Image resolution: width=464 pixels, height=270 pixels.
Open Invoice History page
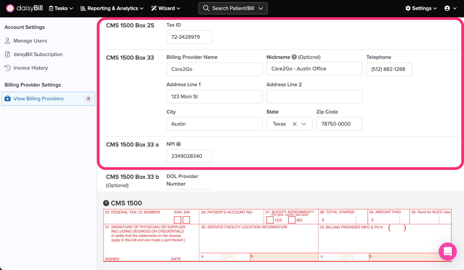pyautogui.click(x=30, y=68)
